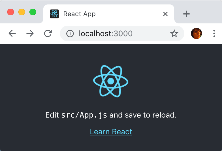Follow the Learn React link
Viewport: 222px width, 151px height.
tap(111, 132)
